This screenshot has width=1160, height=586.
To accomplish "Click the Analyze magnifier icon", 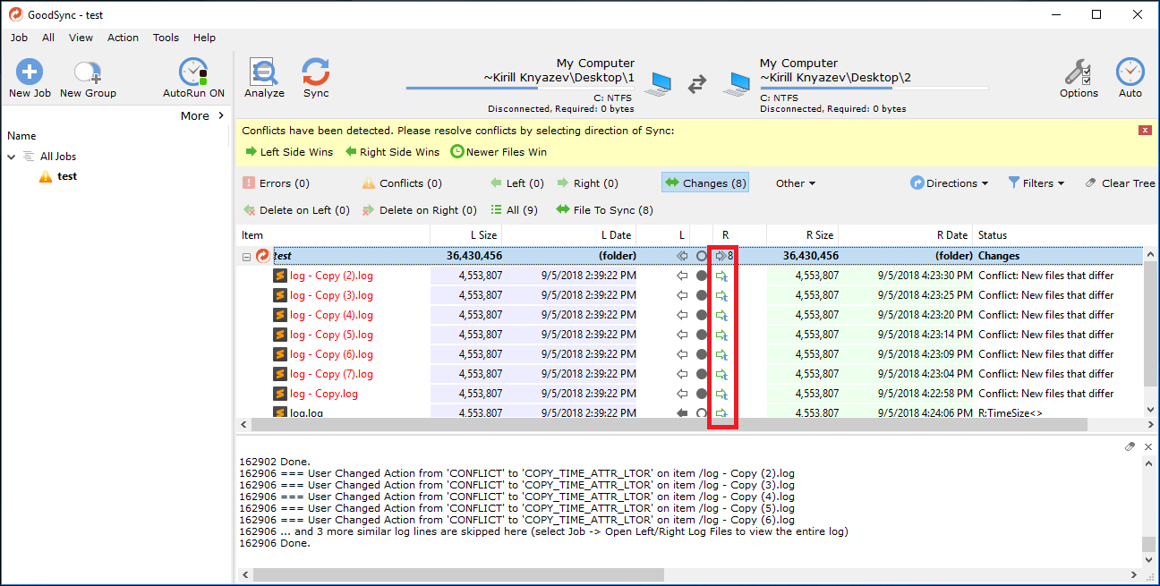I will pos(264,73).
